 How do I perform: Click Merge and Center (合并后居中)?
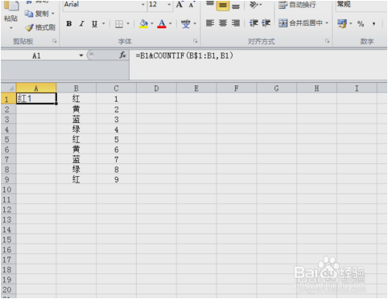[300, 23]
